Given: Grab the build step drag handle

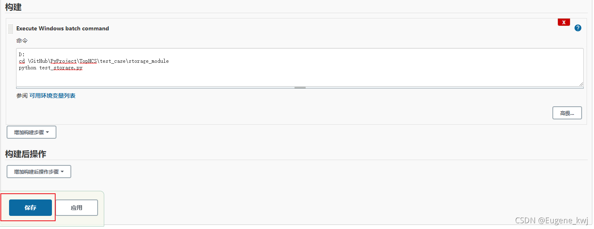Looking at the screenshot, I should coord(11,29).
